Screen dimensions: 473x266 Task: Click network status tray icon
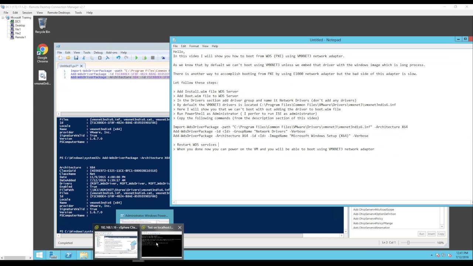[443, 255]
